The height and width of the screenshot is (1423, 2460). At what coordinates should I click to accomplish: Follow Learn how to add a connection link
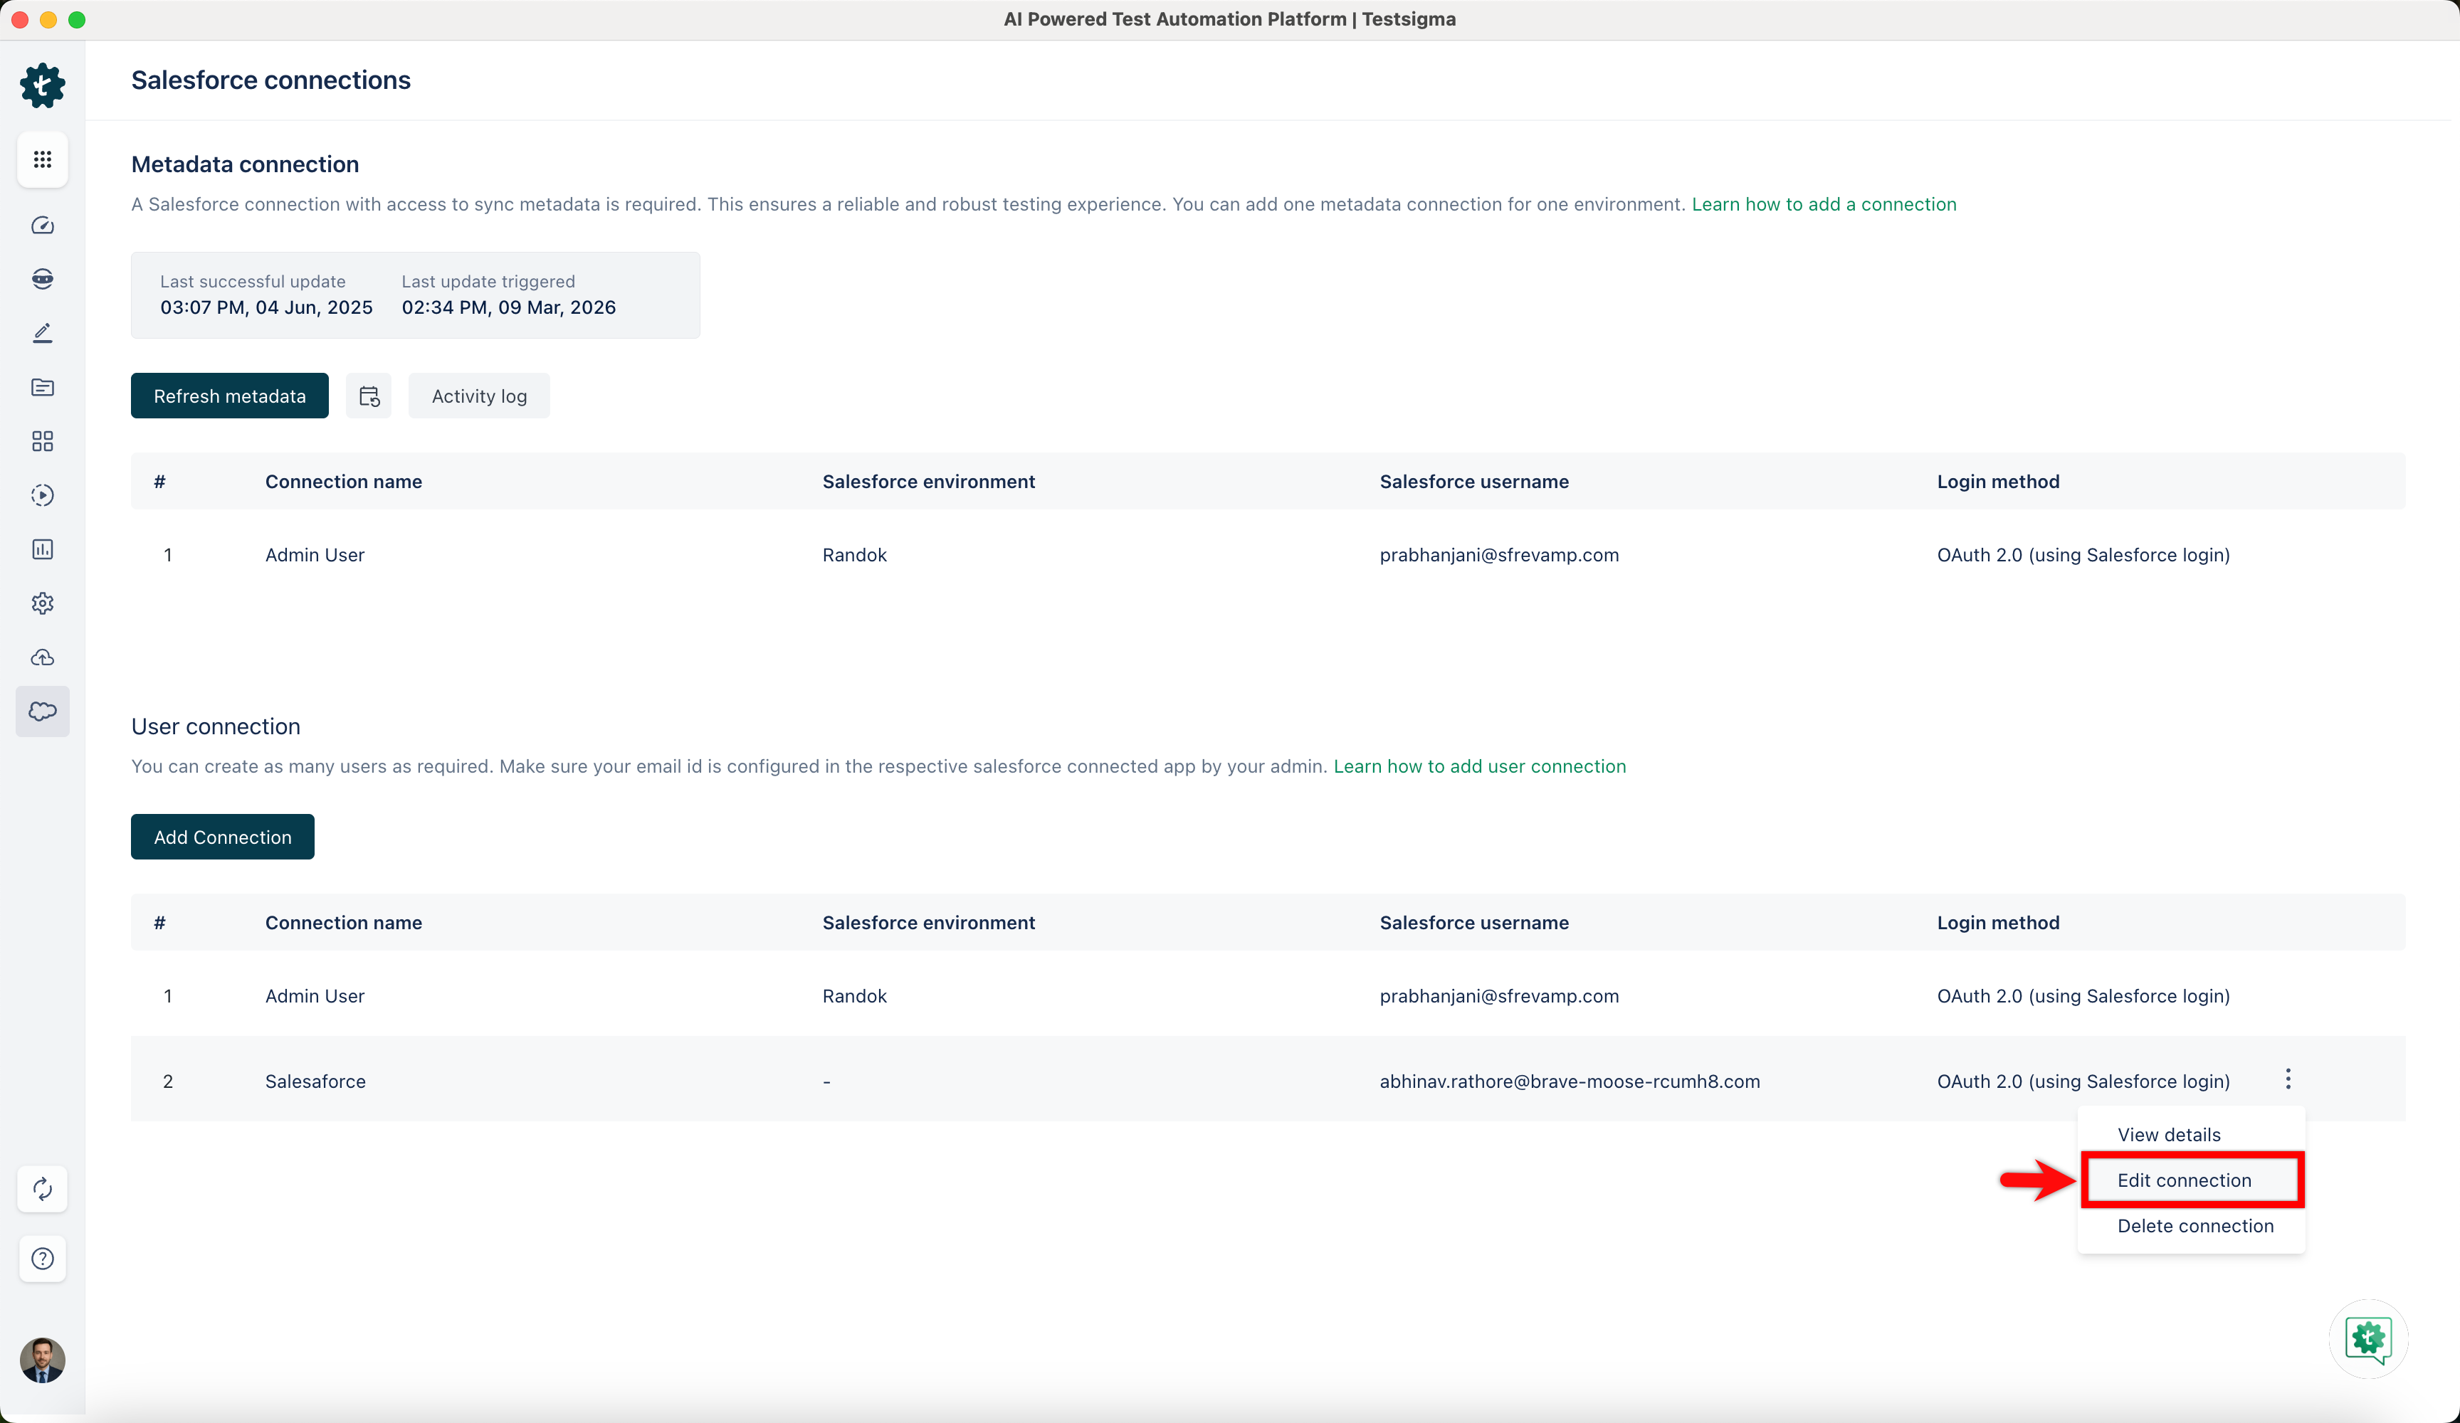click(x=1824, y=204)
